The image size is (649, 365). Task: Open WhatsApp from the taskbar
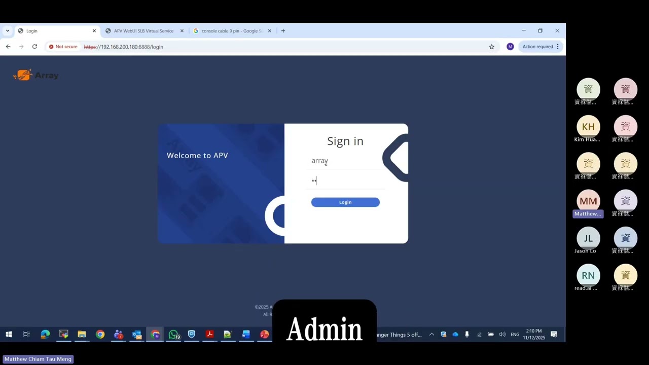click(x=173, y=335)
